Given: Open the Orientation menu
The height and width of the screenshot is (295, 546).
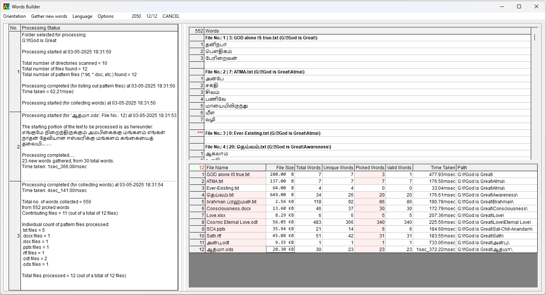Looking at the screenshot, I should [14, 16].
